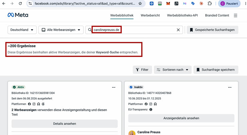Open site information icon in address bar

(x=30, y=3)
